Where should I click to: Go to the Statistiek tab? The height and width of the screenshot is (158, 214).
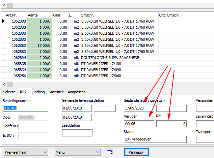coord(56,92)
